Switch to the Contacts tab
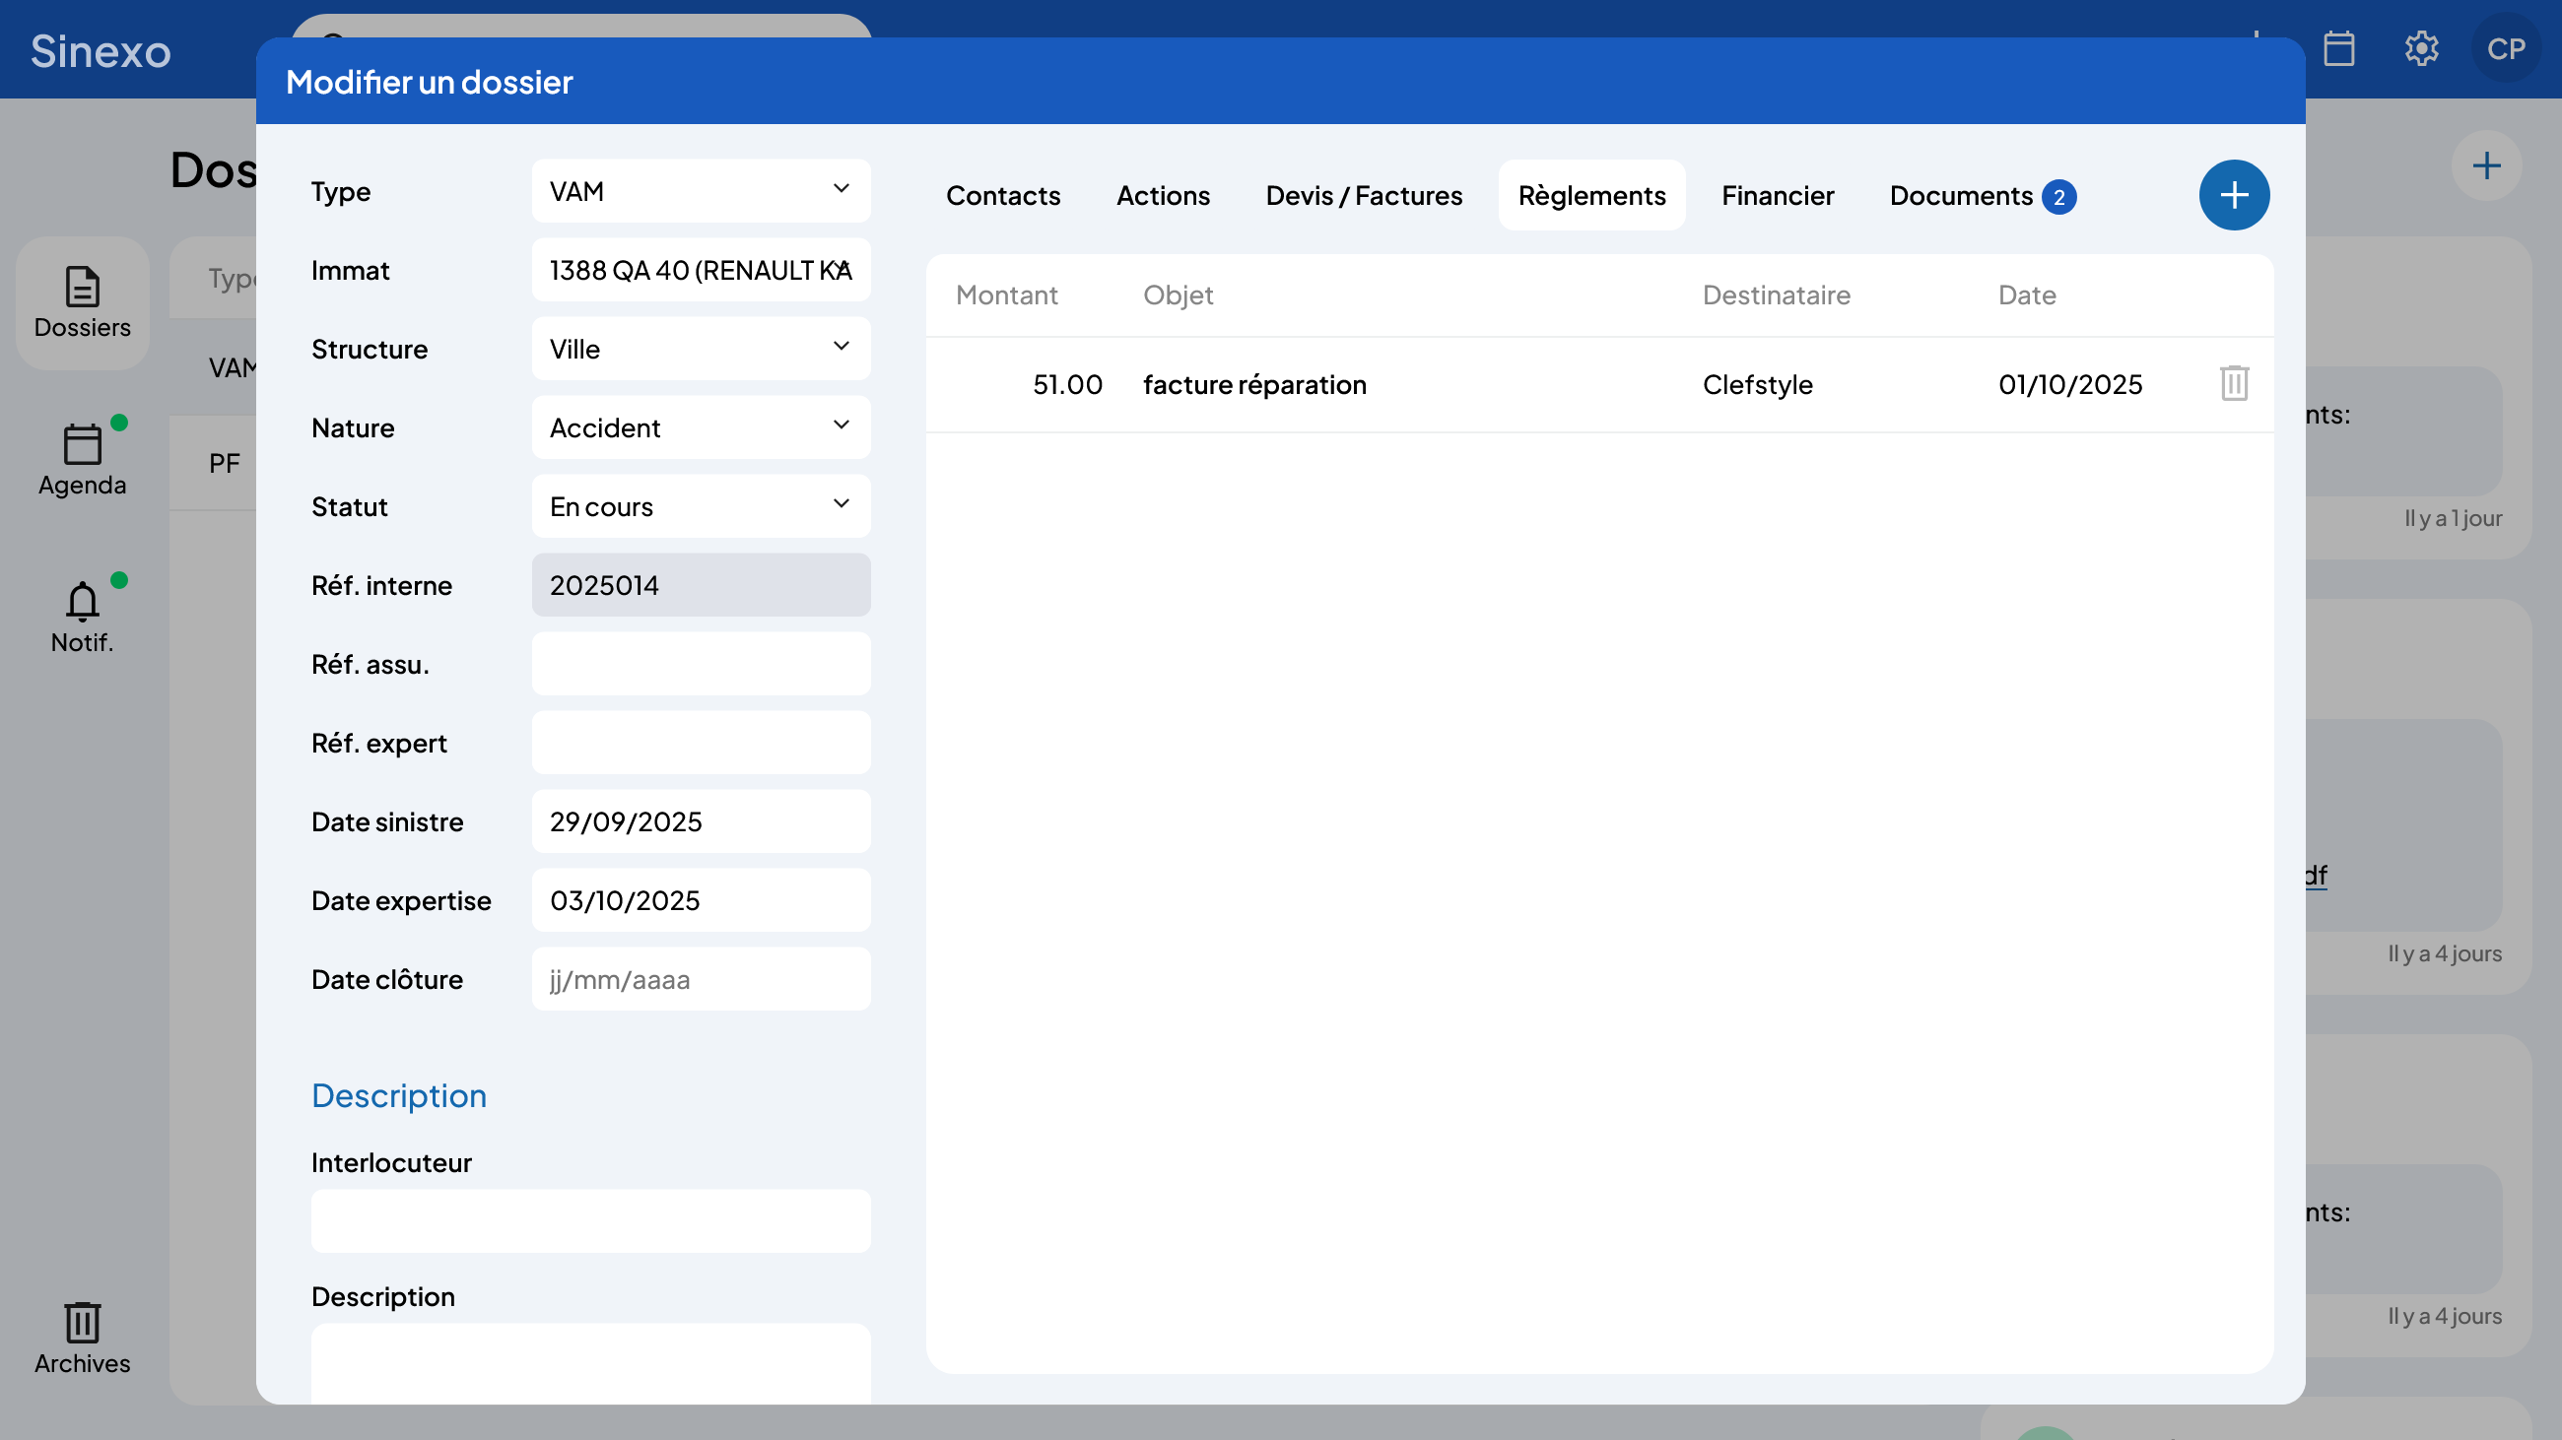Viewport: 2562px width, 1440px height. tap(1002, 196)
